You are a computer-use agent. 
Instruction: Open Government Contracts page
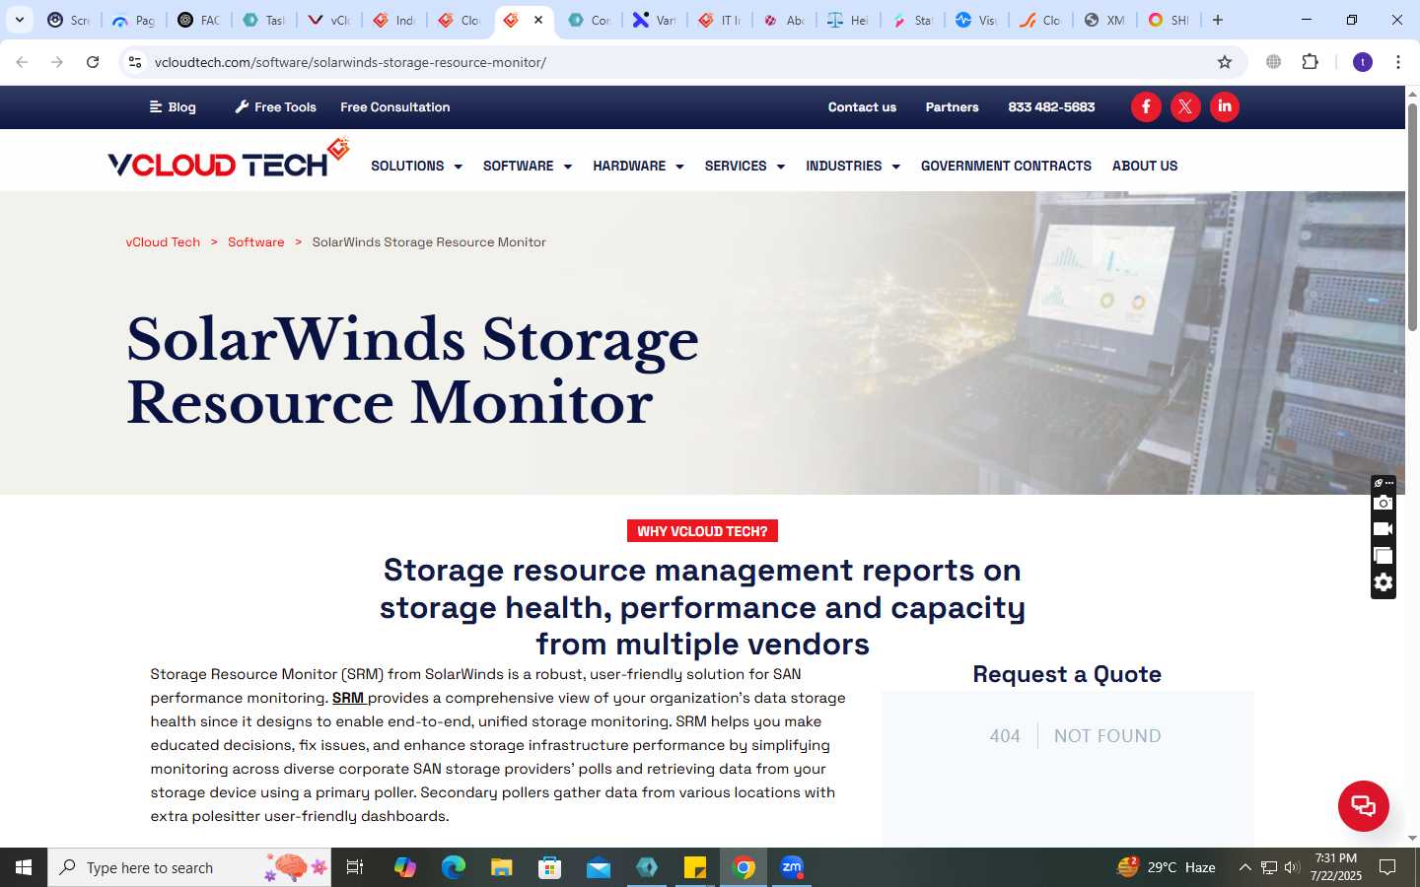(x=1006, y=166)
